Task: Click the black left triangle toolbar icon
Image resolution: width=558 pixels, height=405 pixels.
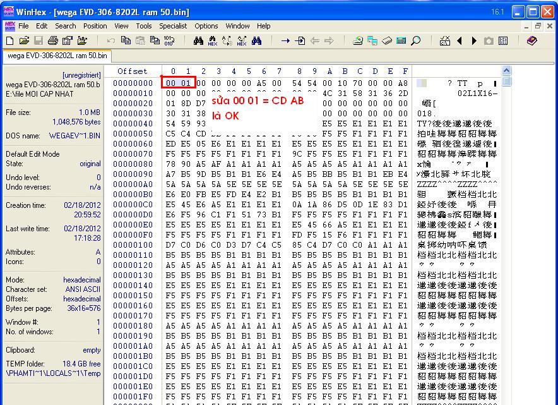Action: (x=460, y=41)
